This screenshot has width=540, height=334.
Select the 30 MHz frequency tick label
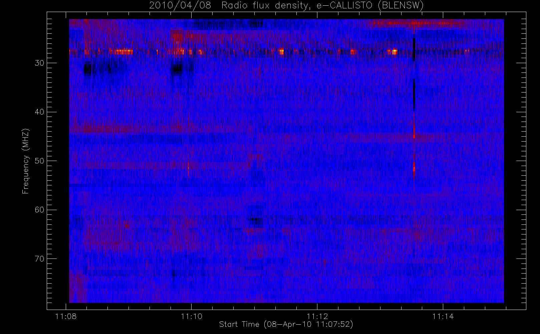pos(39,63)
